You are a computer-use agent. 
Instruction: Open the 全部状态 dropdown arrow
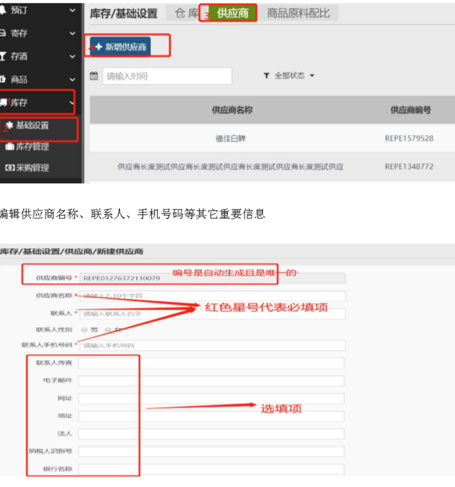pos(312,76)
